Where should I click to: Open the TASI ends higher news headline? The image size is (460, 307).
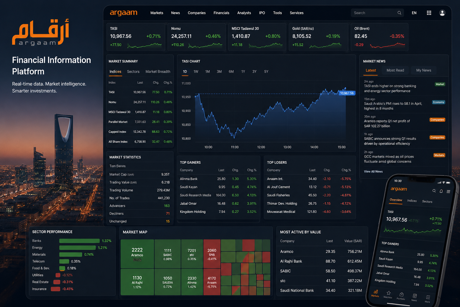pyautogui.click(x=390, y=88)
